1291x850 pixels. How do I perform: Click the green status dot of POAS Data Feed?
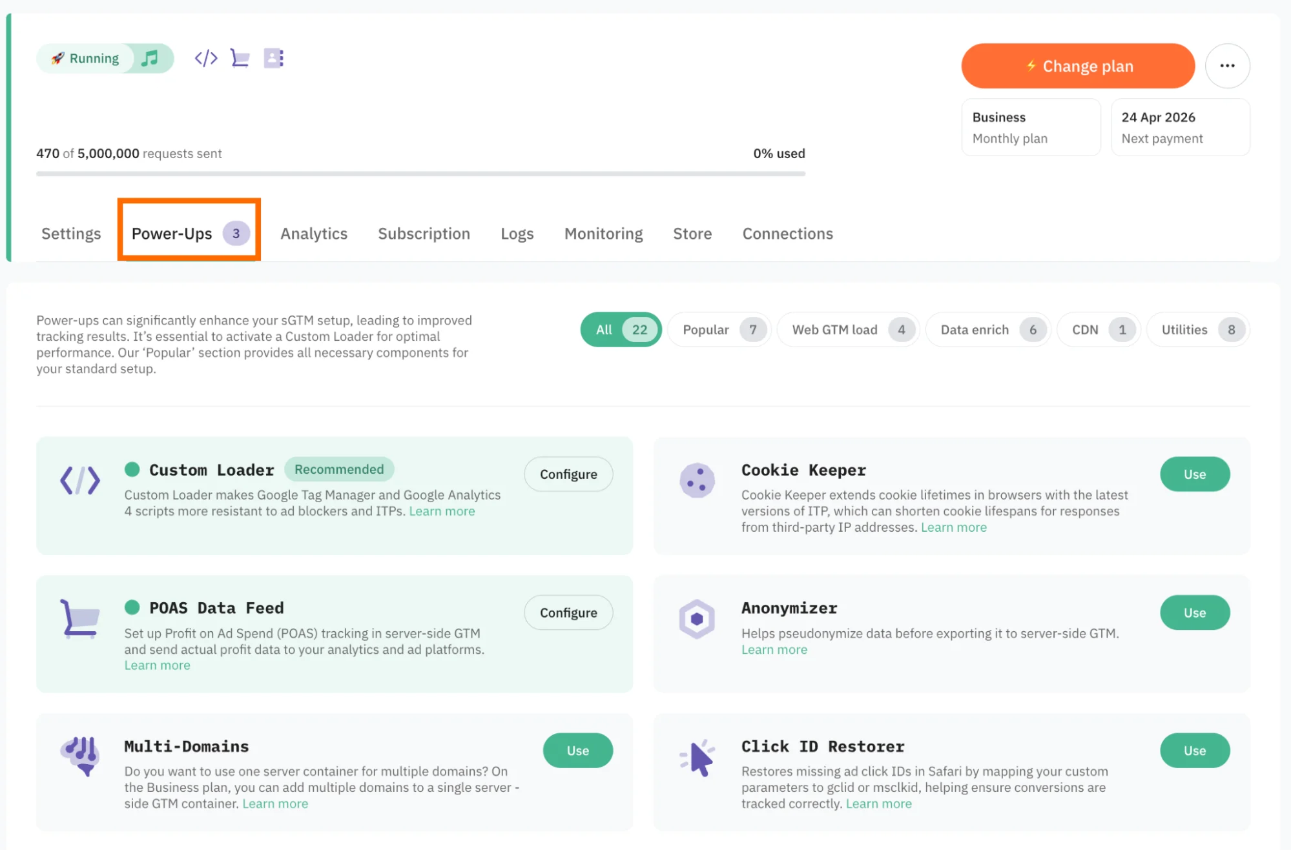click(132, 607)
